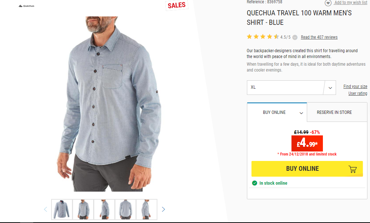Screen dimensions: 370x223
Task: Open Read the 407 reviews link
Action: click(x=319, y=37)
